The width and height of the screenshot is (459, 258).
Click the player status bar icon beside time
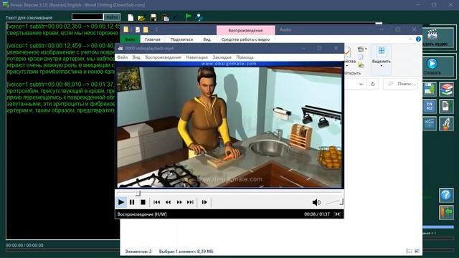tap(338, 214)
